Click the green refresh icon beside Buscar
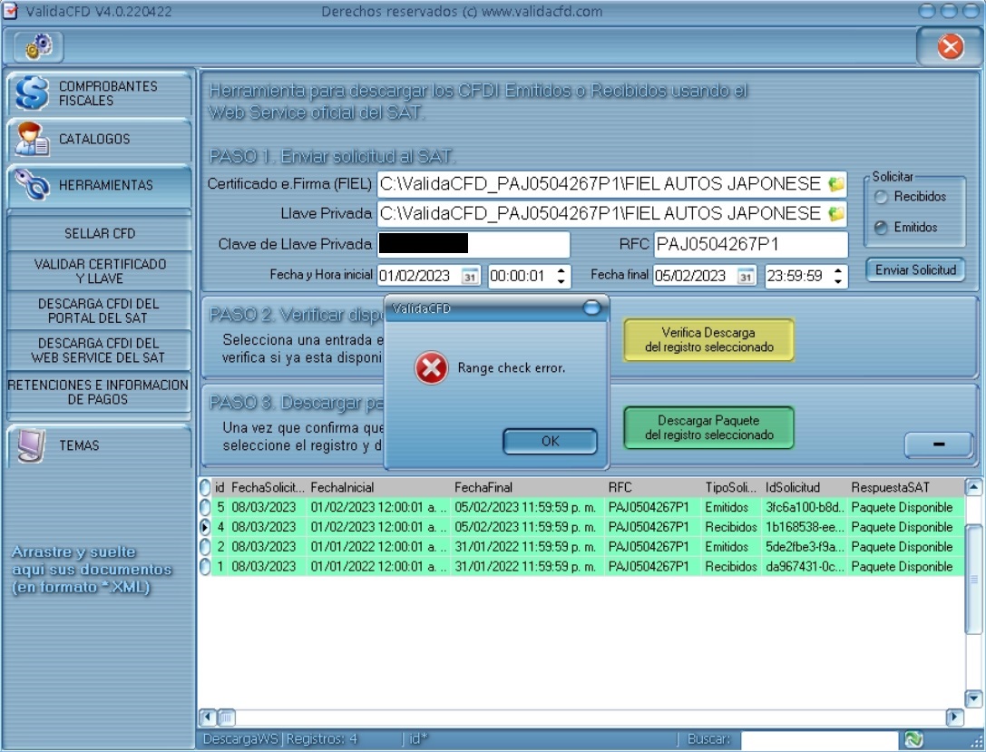The width and height of the screenshot is (986, 752). pyautogui.click(x=913, y=739)
